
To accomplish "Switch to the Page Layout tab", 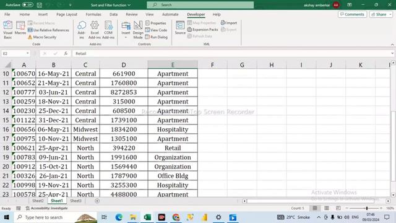I will pyautogui.click(x=67, y=14).
